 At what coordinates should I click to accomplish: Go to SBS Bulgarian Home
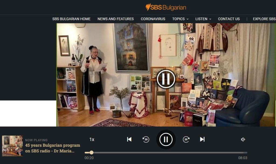(71, 19)
